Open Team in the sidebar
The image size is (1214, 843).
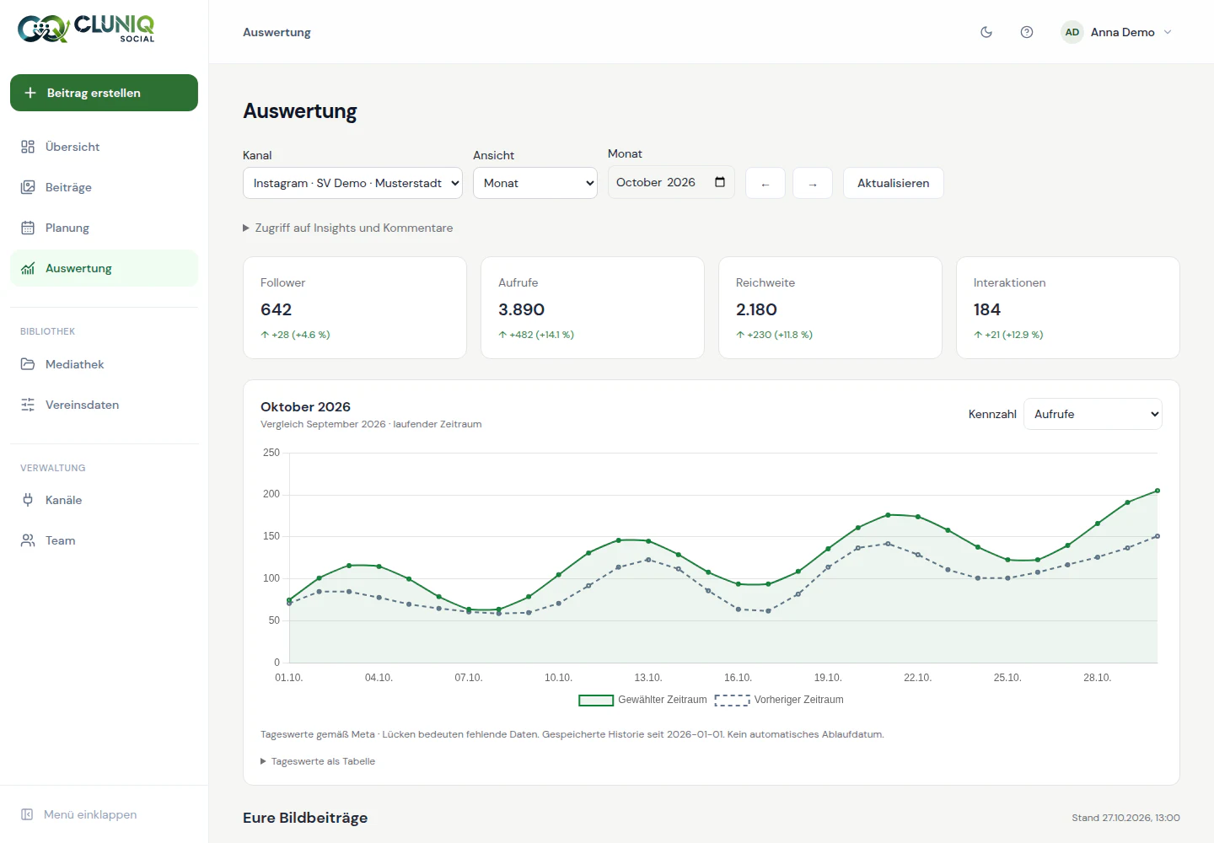(x=104, y=540)
